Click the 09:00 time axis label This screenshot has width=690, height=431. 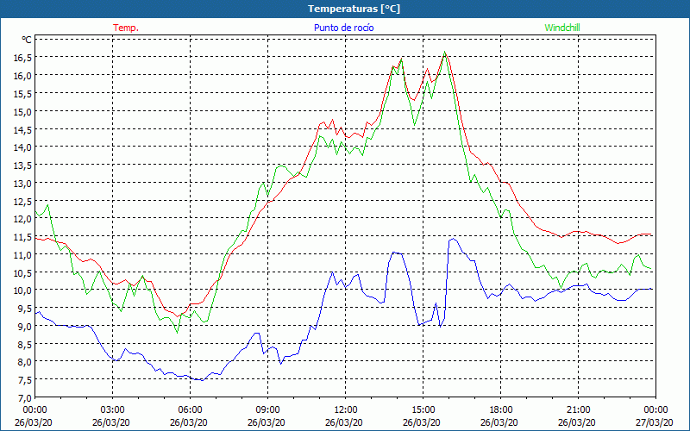[267, 410]
